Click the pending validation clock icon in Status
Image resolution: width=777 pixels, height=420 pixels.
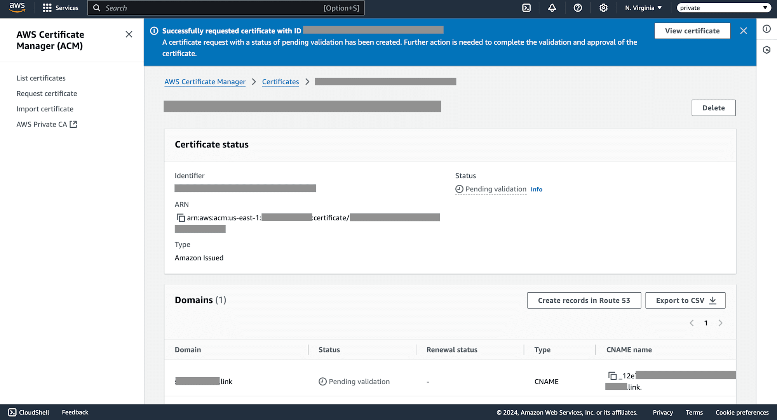[x=459, y=189]
